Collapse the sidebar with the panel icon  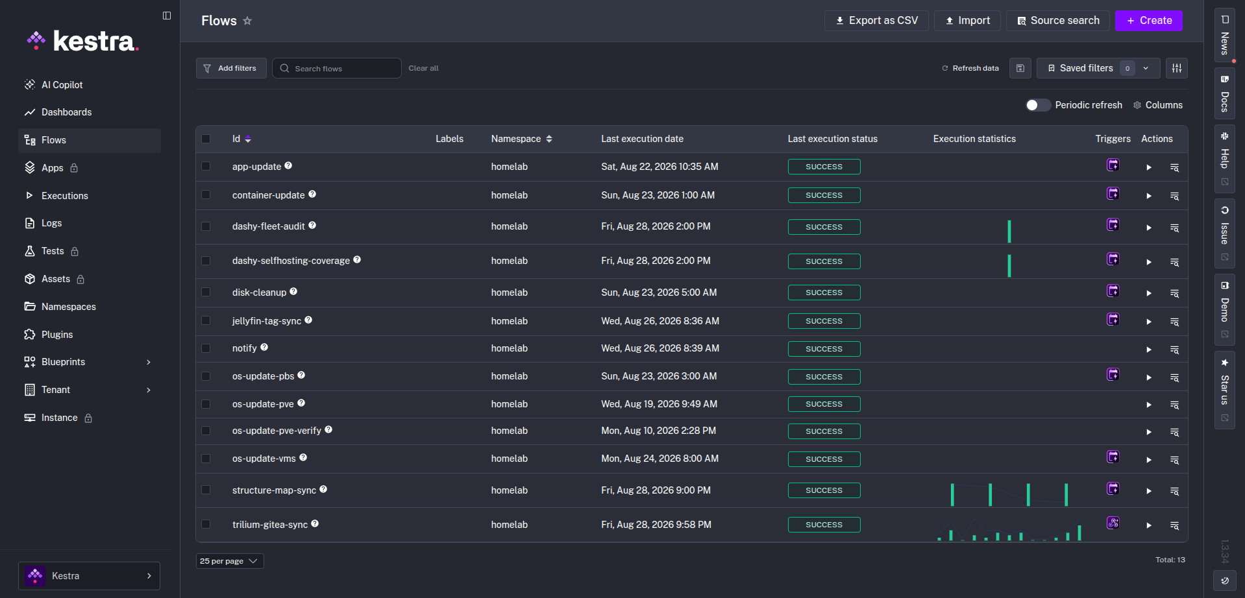pyautogui.click(x=167, y=16)
